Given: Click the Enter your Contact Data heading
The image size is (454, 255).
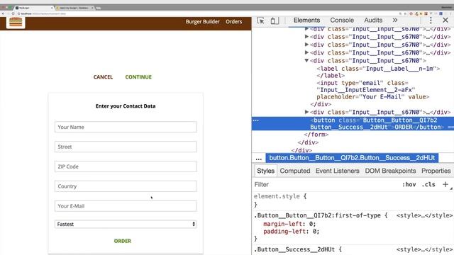Looking at the screenshot, I should click(126, 106).
